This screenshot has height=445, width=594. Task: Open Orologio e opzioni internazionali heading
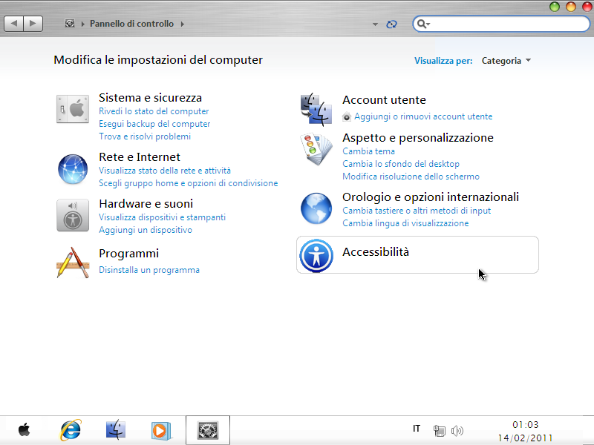[x=431, y=197]
